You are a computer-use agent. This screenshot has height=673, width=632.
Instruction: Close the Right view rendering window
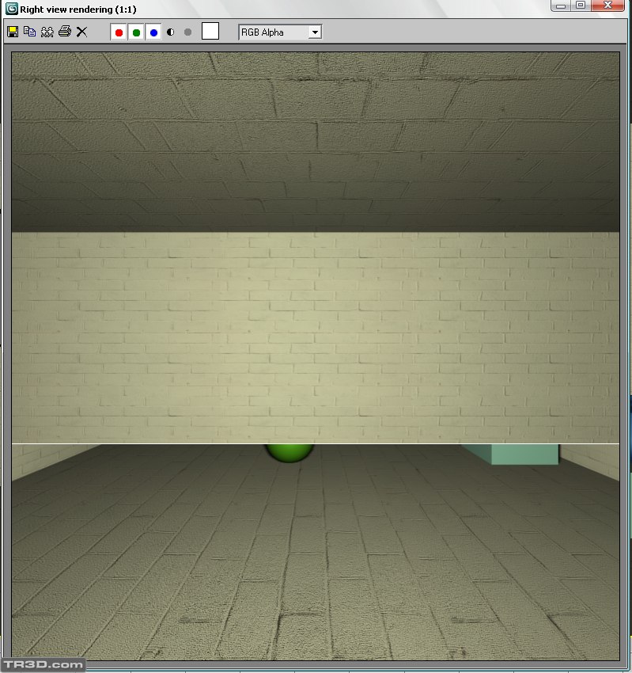point(611,6)
